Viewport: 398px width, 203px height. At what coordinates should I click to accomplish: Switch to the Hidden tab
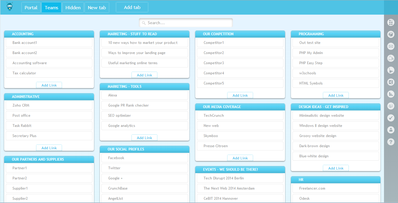click(x=73, y=7)
